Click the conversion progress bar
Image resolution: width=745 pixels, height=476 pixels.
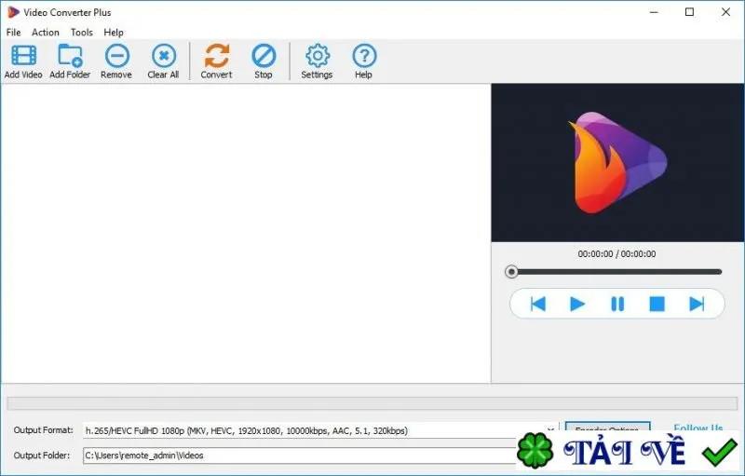[372, 403]
